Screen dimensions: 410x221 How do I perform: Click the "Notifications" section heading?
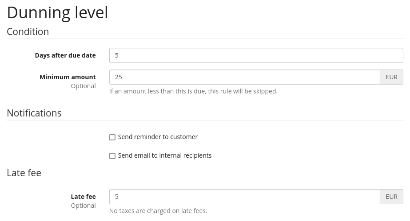pyautogui.click(x=34, y=113)
